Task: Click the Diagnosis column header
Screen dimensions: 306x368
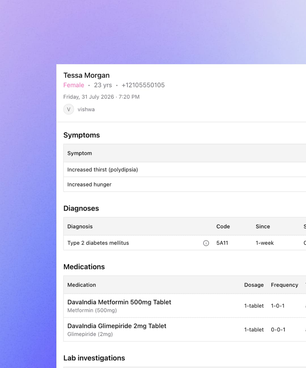Action: [80, 227]
